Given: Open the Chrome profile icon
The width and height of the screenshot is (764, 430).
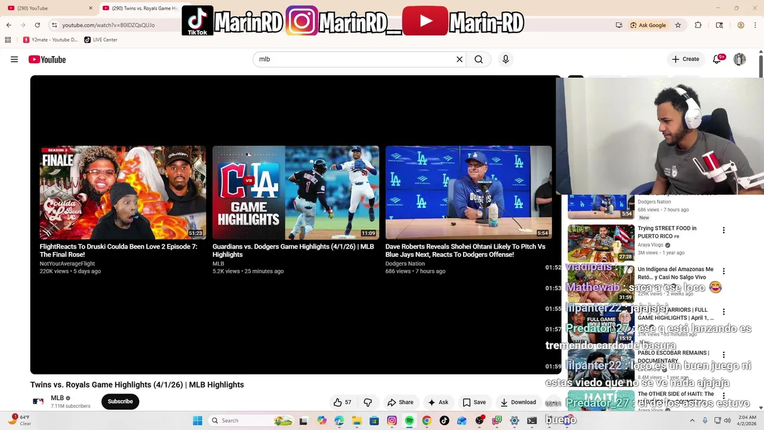Looking at the screenshot, I should tap(741, 25).
